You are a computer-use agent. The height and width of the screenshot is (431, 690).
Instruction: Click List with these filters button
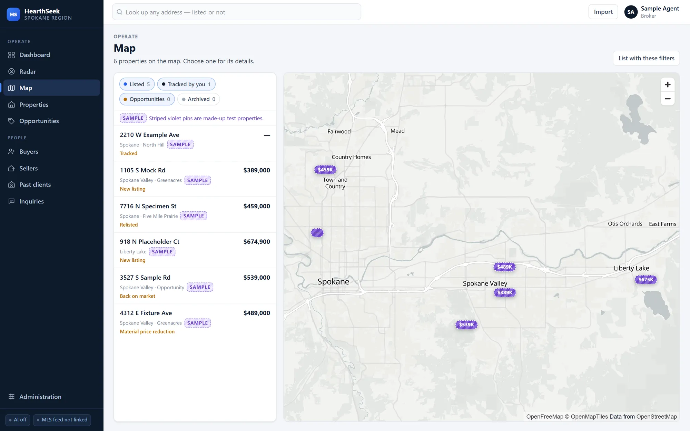tap(646, 58)
